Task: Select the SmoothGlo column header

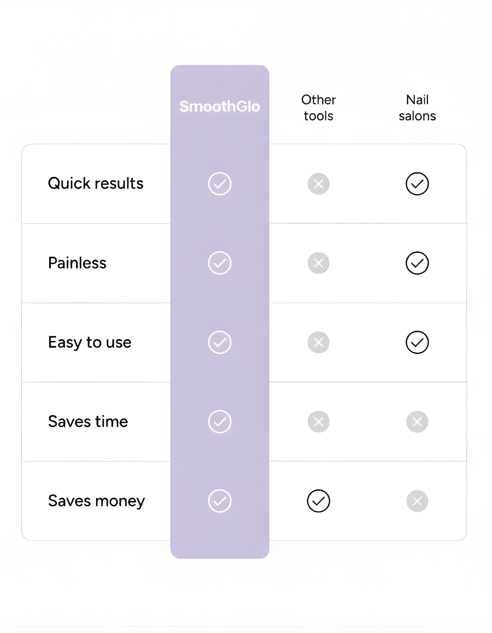Action: click(219, 106)
